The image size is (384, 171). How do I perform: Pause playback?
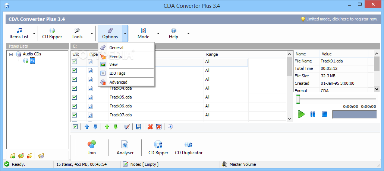(313, 114)
